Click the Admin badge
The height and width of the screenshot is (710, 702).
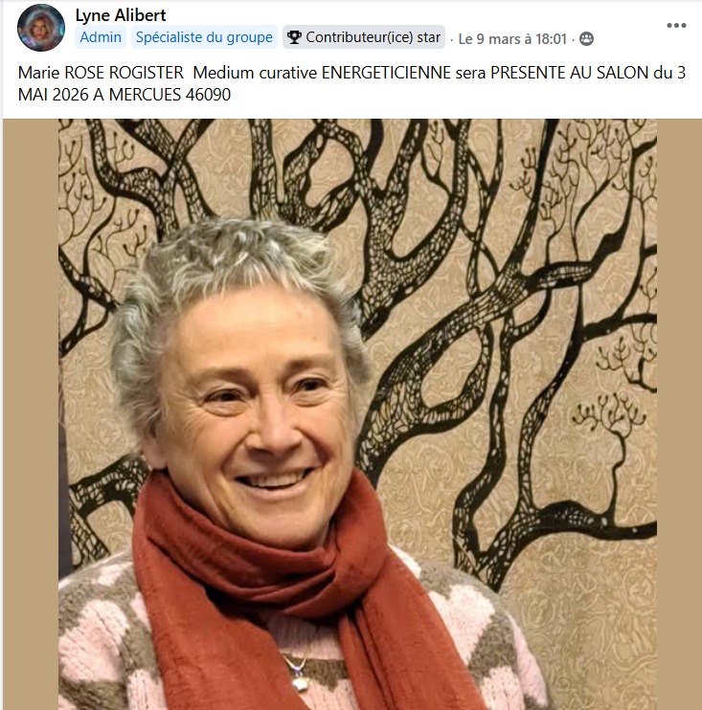pos(101,37)
